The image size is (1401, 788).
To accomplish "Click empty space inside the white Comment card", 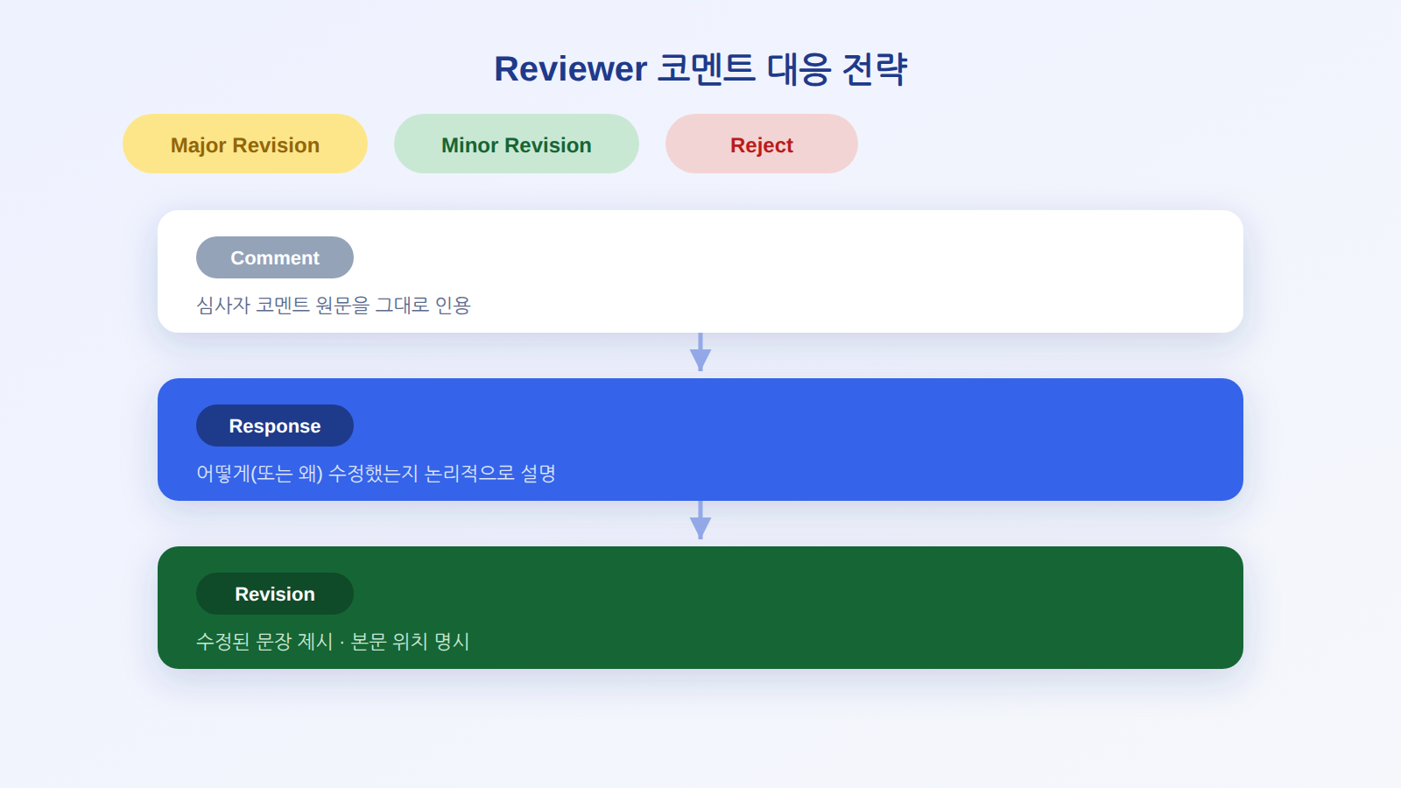I will [832, 271].
